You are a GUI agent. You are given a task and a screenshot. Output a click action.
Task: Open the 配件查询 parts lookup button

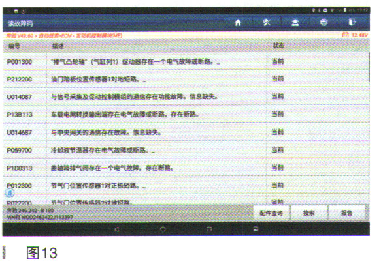(x=271, y=213)
